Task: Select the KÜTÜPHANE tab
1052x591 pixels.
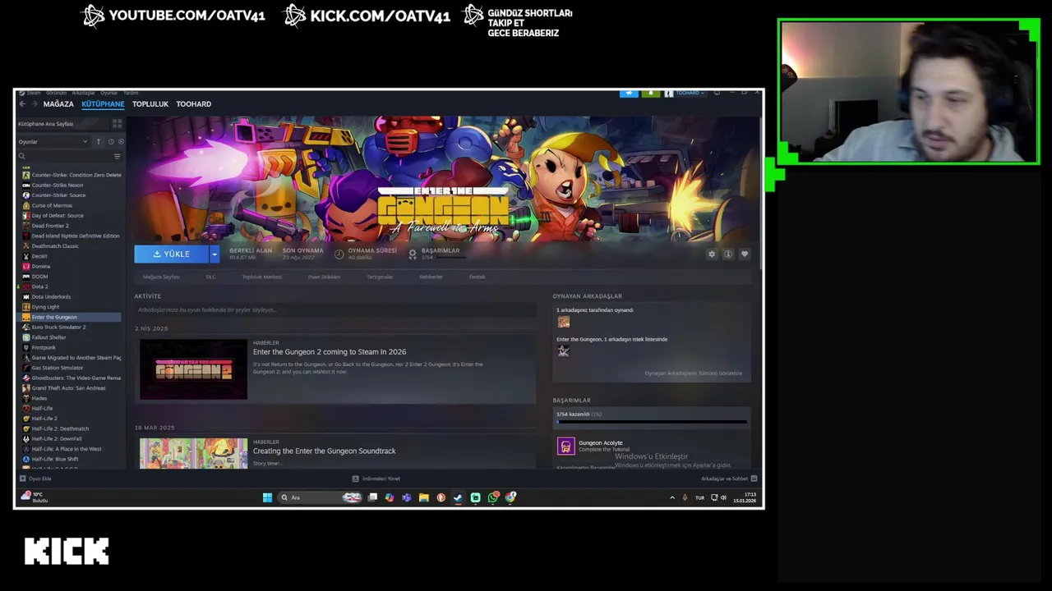Action: point(103,104)
